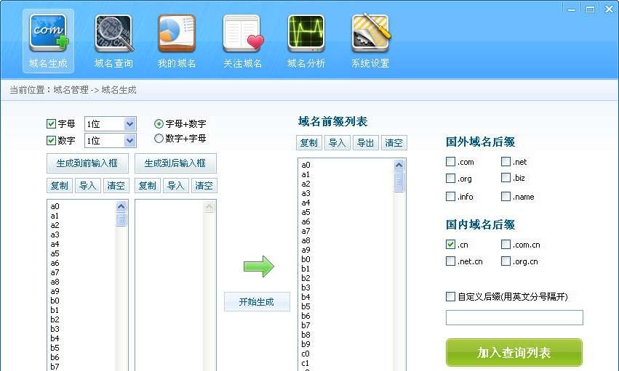This screenshot has height=371, width=619.
Task: Toggle the 数字 checkbox
Action: [51, 140]
